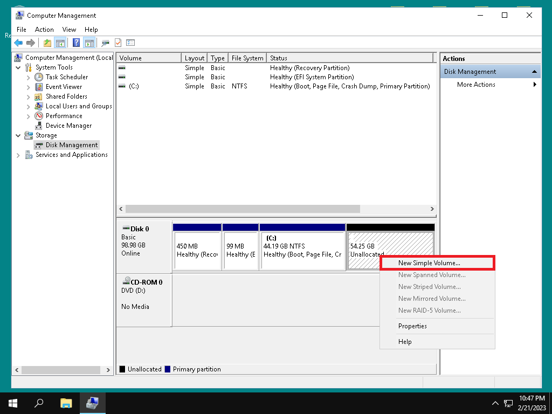Click the Rescan Disks toolbar icon
Image resolution: width=552 pixels, height=414 pixels.
(x=105, y=43)
